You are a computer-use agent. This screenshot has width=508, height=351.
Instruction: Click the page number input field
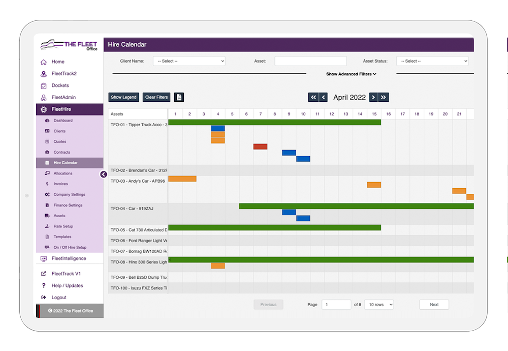coord(336,305)
